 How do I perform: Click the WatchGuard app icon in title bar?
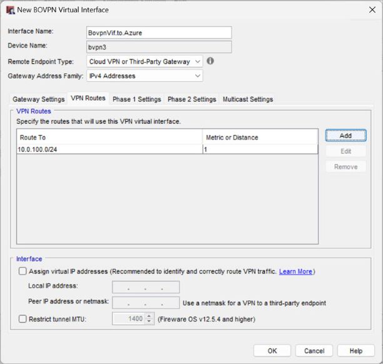tap(10, 10)
